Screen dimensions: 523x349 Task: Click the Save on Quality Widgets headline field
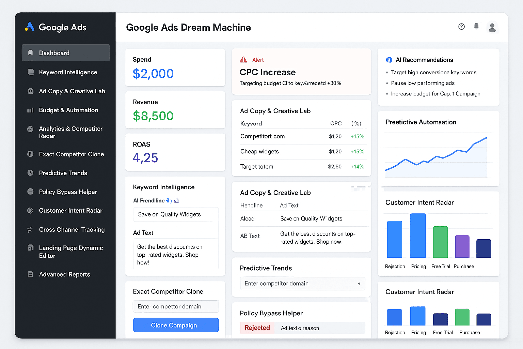coord(176,214)
